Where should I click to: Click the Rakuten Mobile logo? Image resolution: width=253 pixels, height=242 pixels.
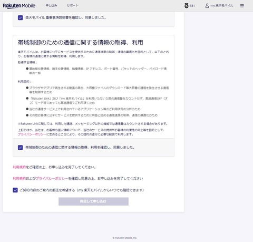[x=19, y=6]
